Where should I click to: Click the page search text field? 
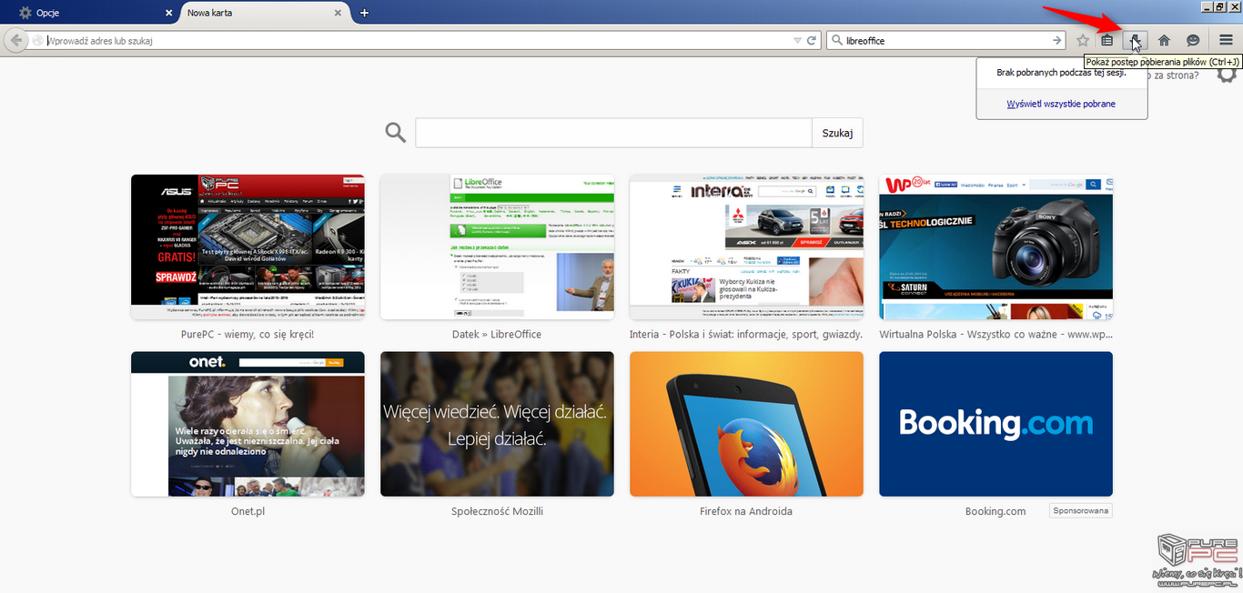click(x=614, y=133)
